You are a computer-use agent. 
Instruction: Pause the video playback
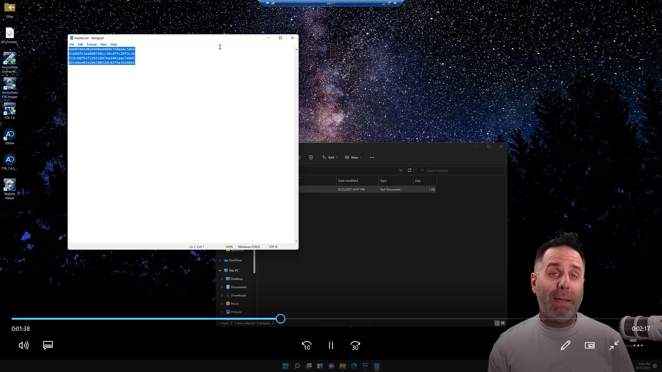(x=331, y=345)
